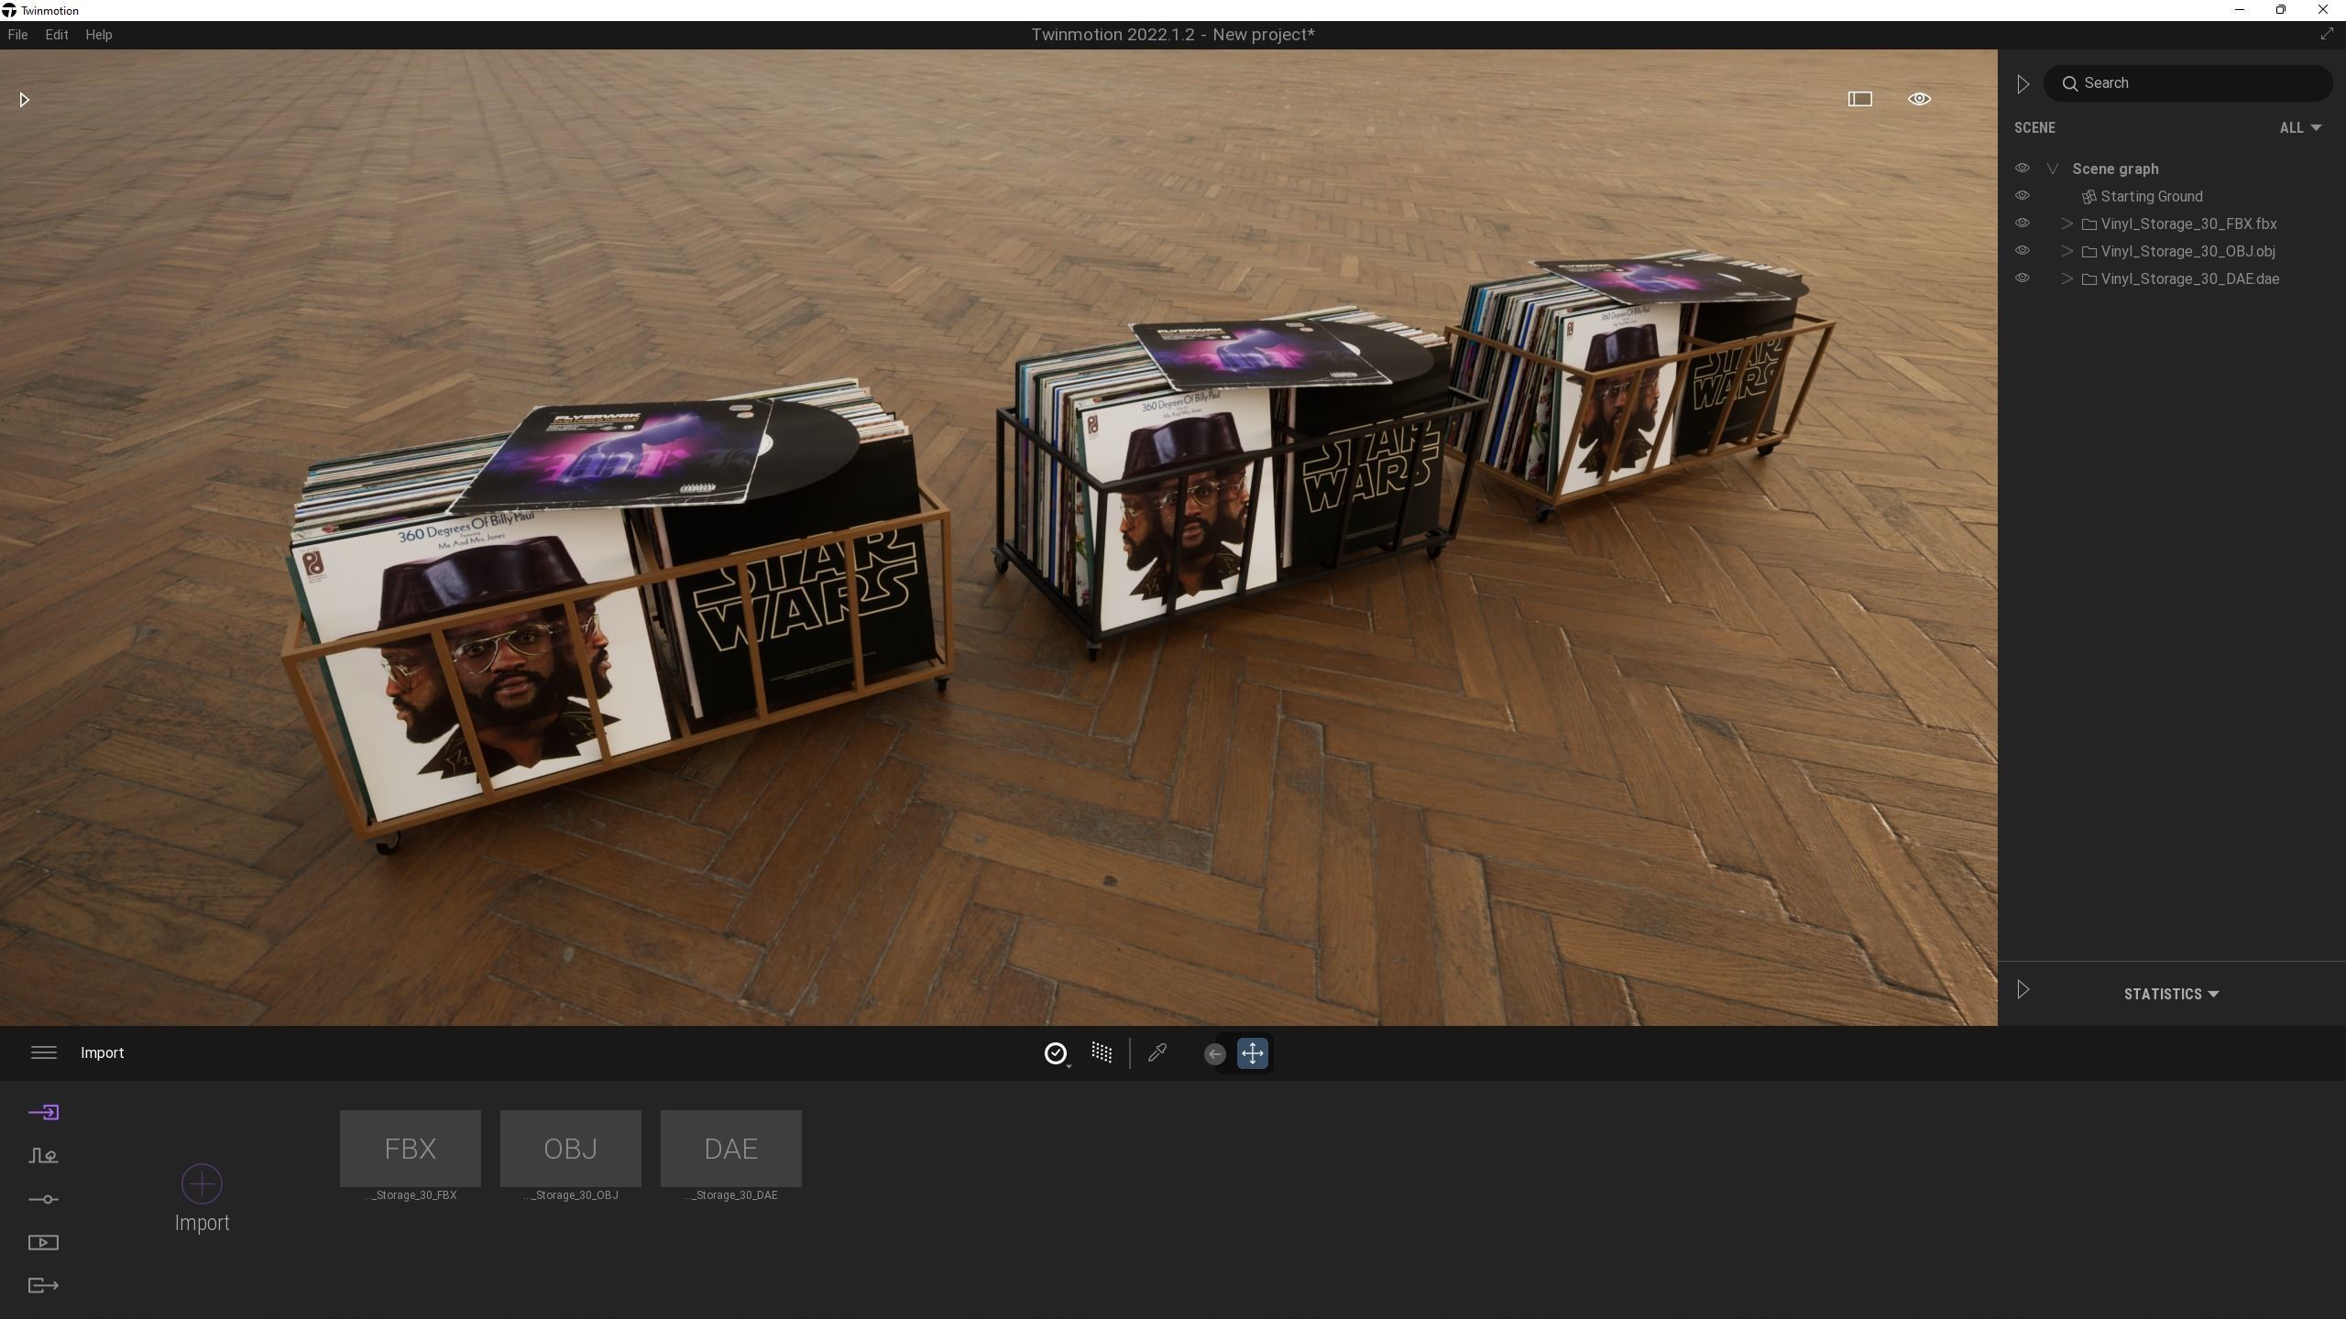Collapse the Scene graph tree
The width and height of the screenshot is (2346, 1319).
tap(2053, 169)
